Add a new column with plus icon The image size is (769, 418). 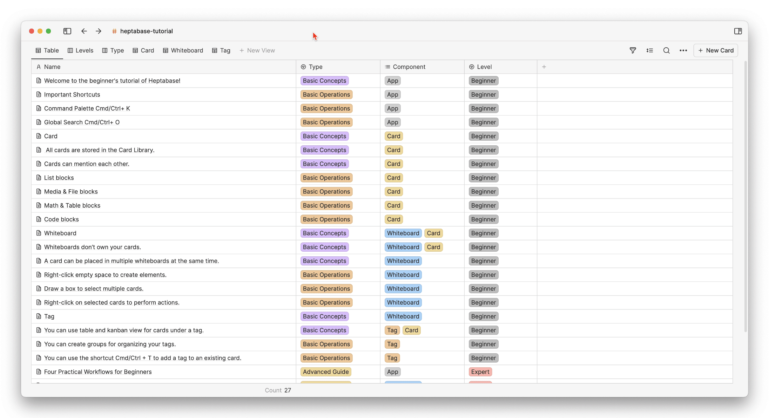[x=544, y=67]
